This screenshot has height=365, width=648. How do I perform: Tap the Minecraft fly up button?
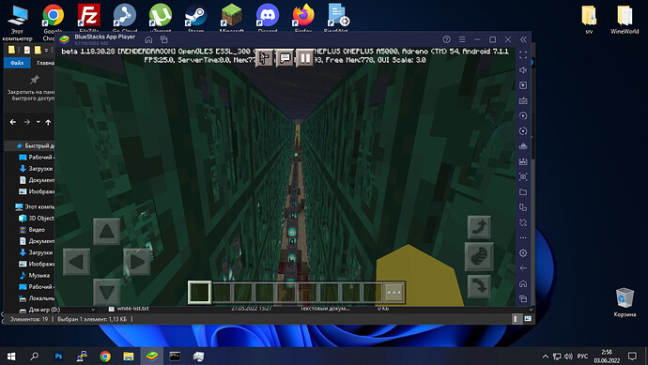click(479, 227)
